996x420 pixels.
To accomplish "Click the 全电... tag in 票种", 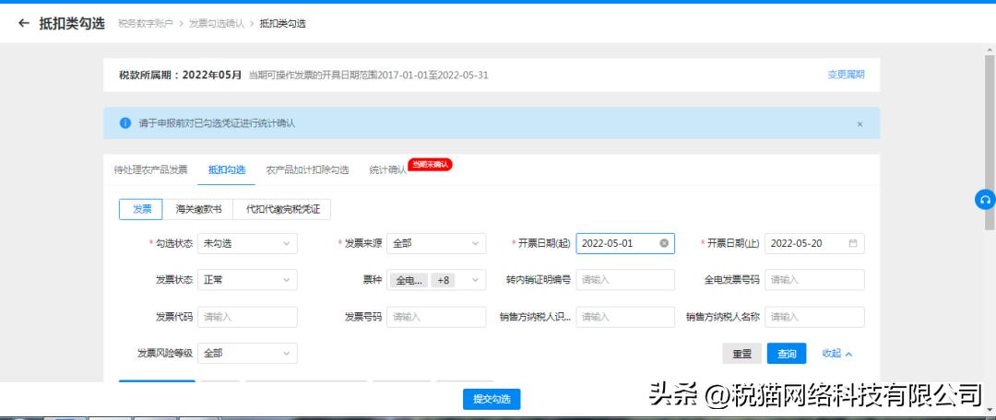I will 409,280.
